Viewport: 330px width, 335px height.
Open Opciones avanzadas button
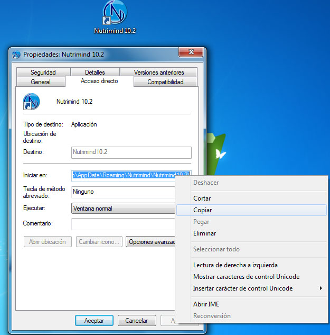(x=150, y=242)
